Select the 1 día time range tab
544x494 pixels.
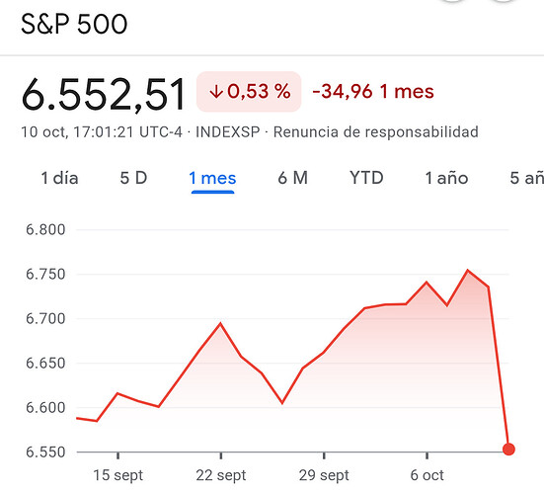pos(59,178)
